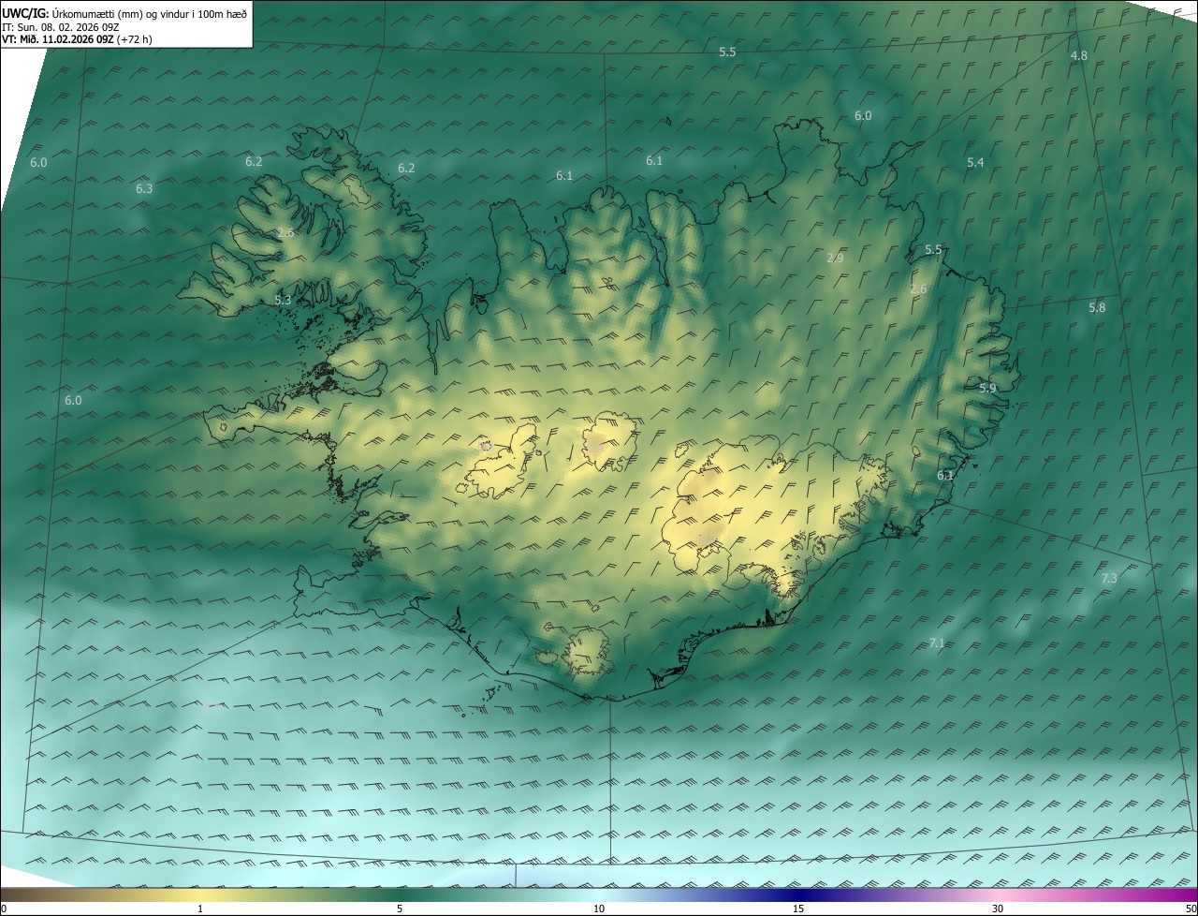Click the valid time line 'VT: Mið. 11.02.2026 09Z (+72 h)'
Viewport: 1198px width, 916px height.
click(78, 39)
